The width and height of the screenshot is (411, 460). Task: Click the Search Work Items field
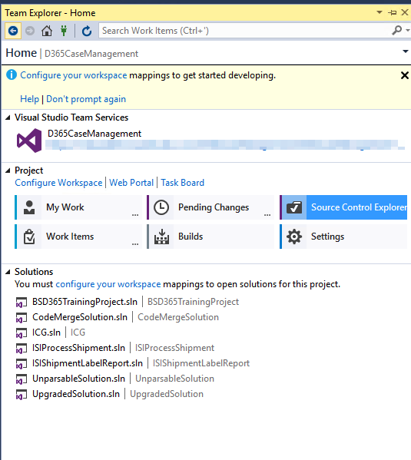point(246,31)
